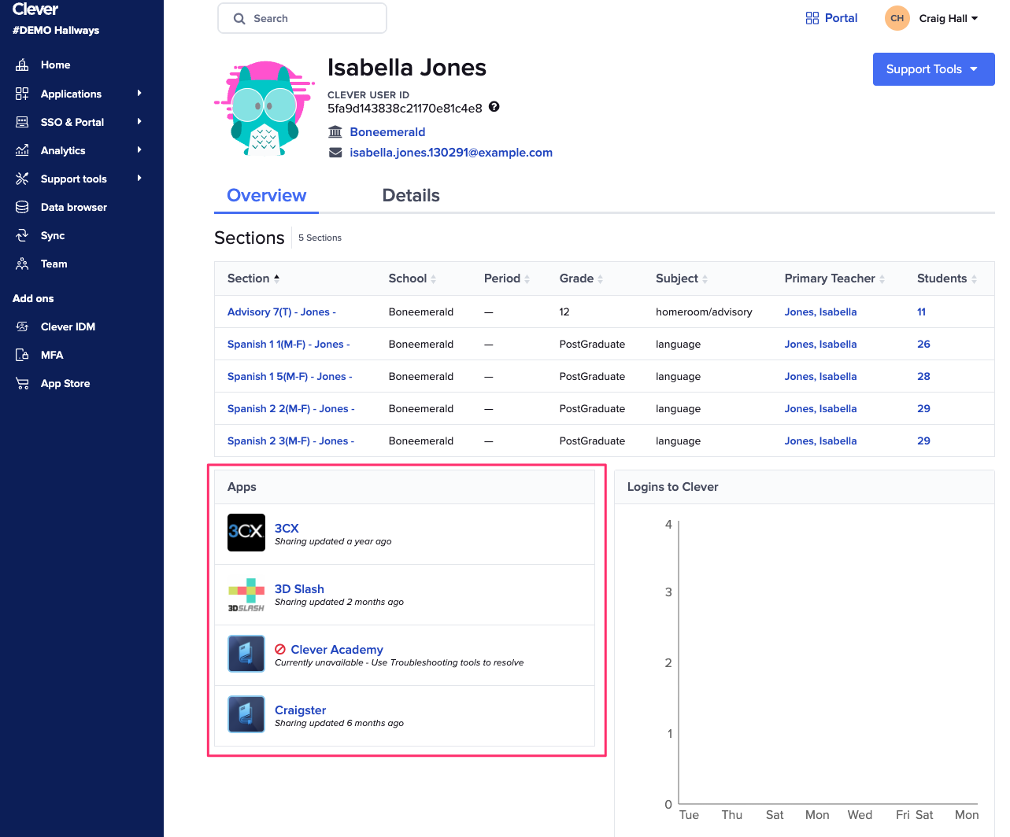Select Home from the sidebar menu
The image size is (1010, 837).
[56, 65]
